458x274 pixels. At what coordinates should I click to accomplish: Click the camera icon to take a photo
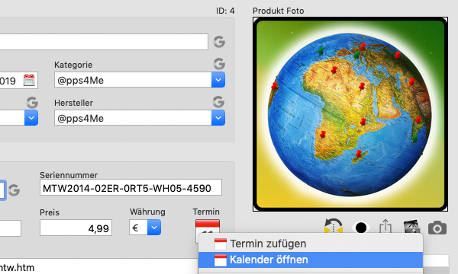pyautogui.click(x=437, y=228)
